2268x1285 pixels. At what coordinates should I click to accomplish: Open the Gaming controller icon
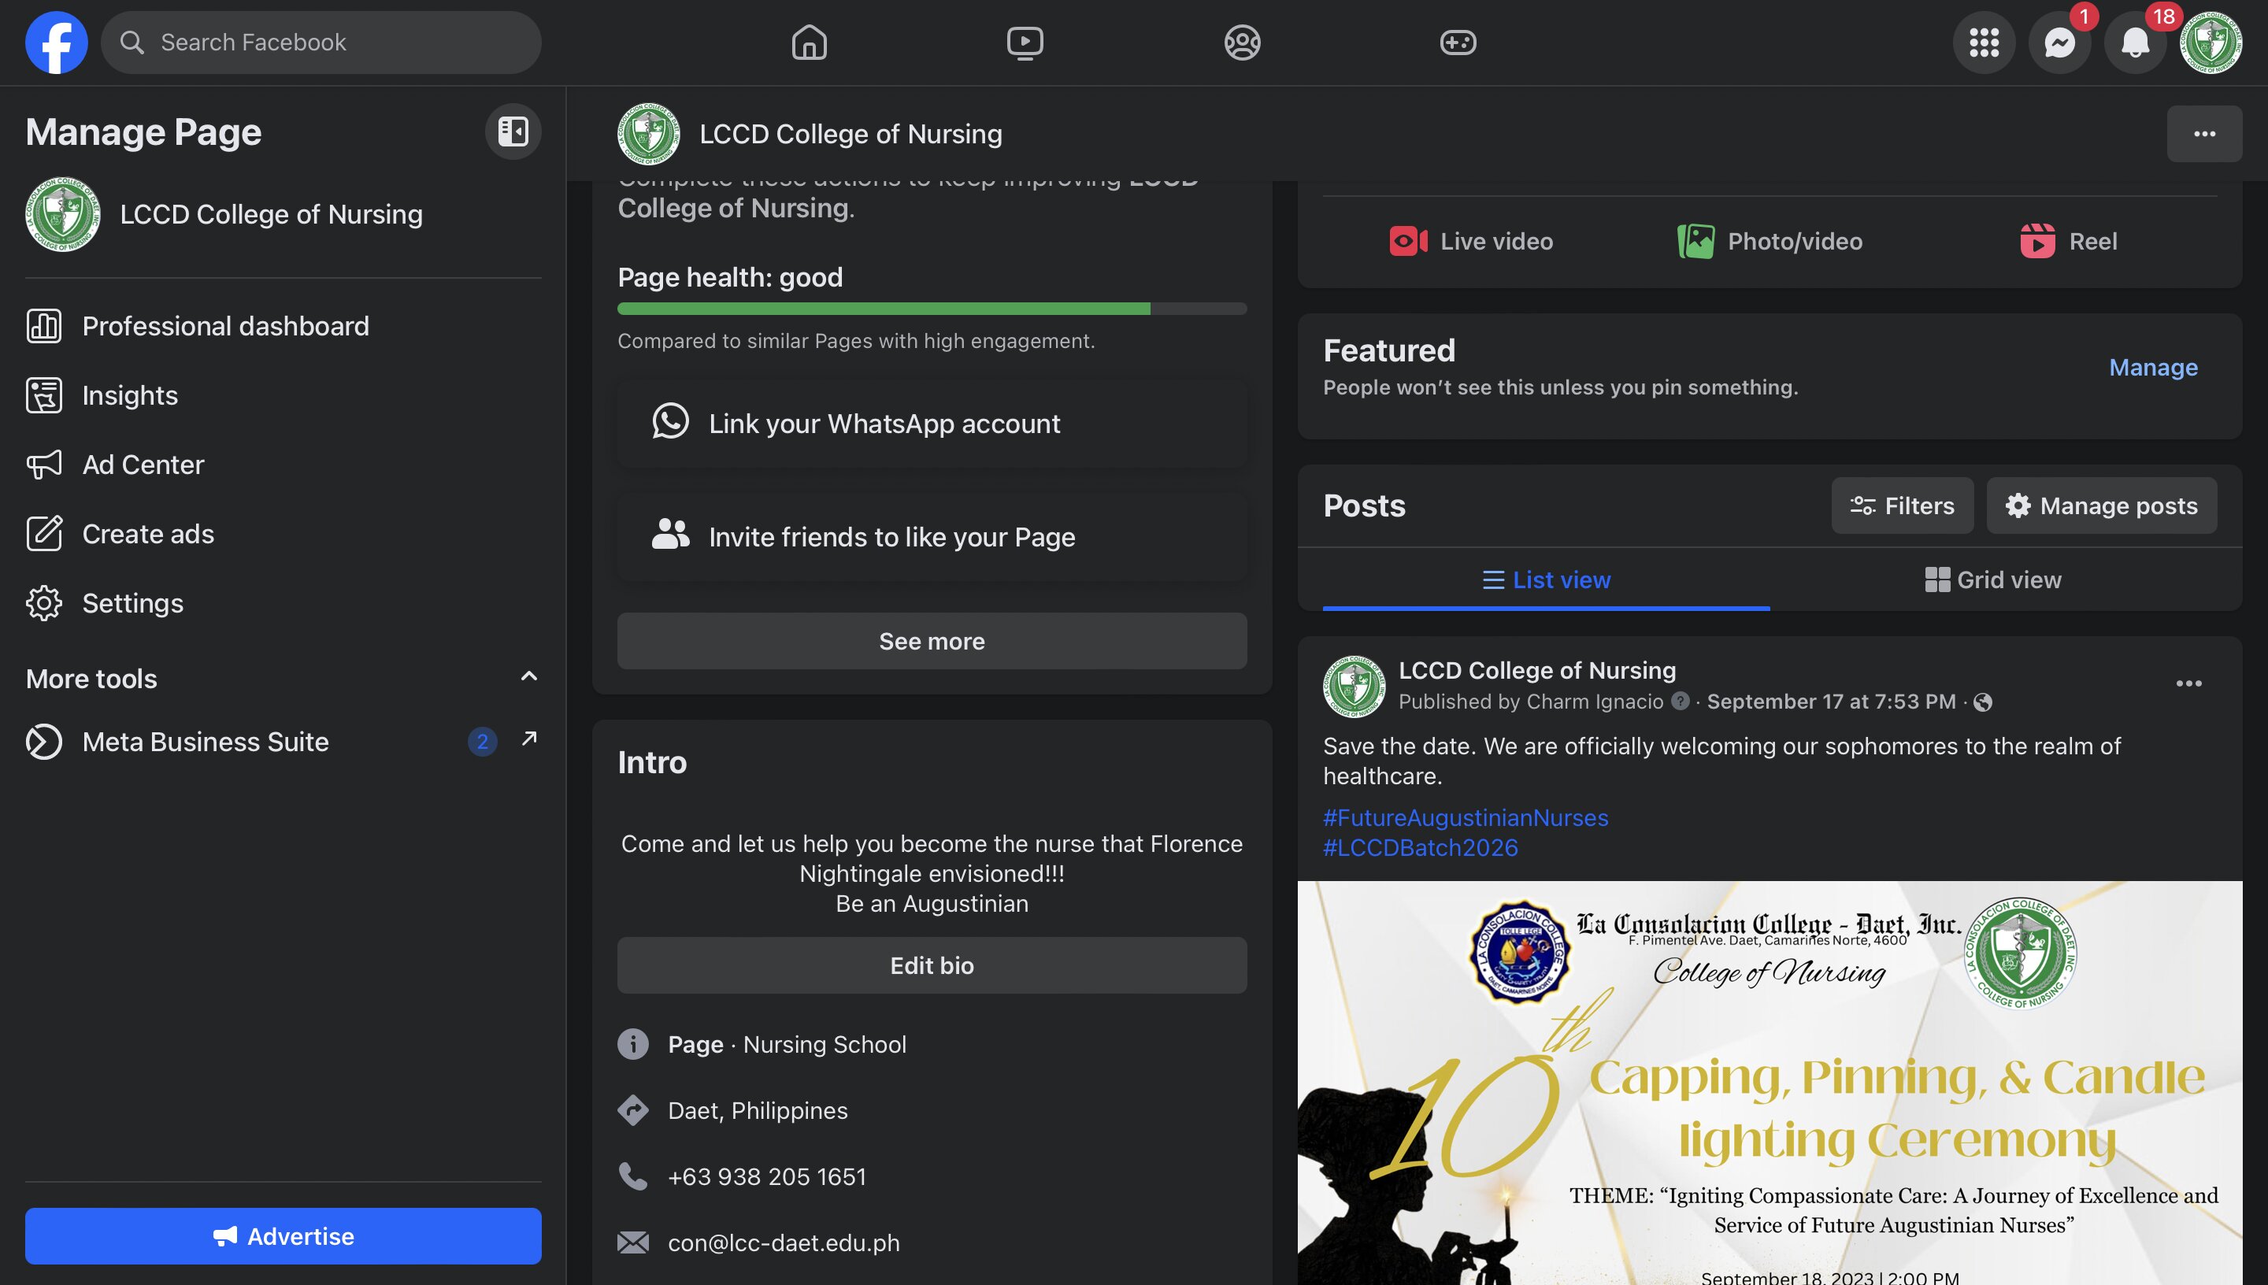pos(1457,42)
